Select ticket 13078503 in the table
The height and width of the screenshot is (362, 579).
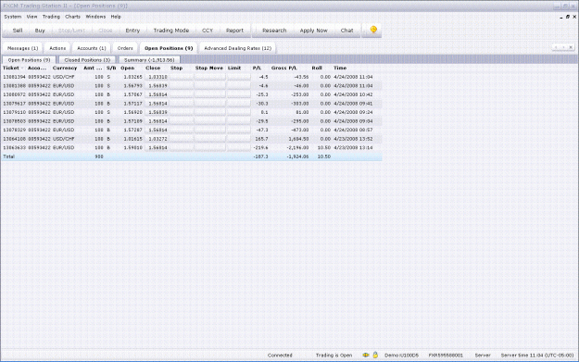[15, 121]
